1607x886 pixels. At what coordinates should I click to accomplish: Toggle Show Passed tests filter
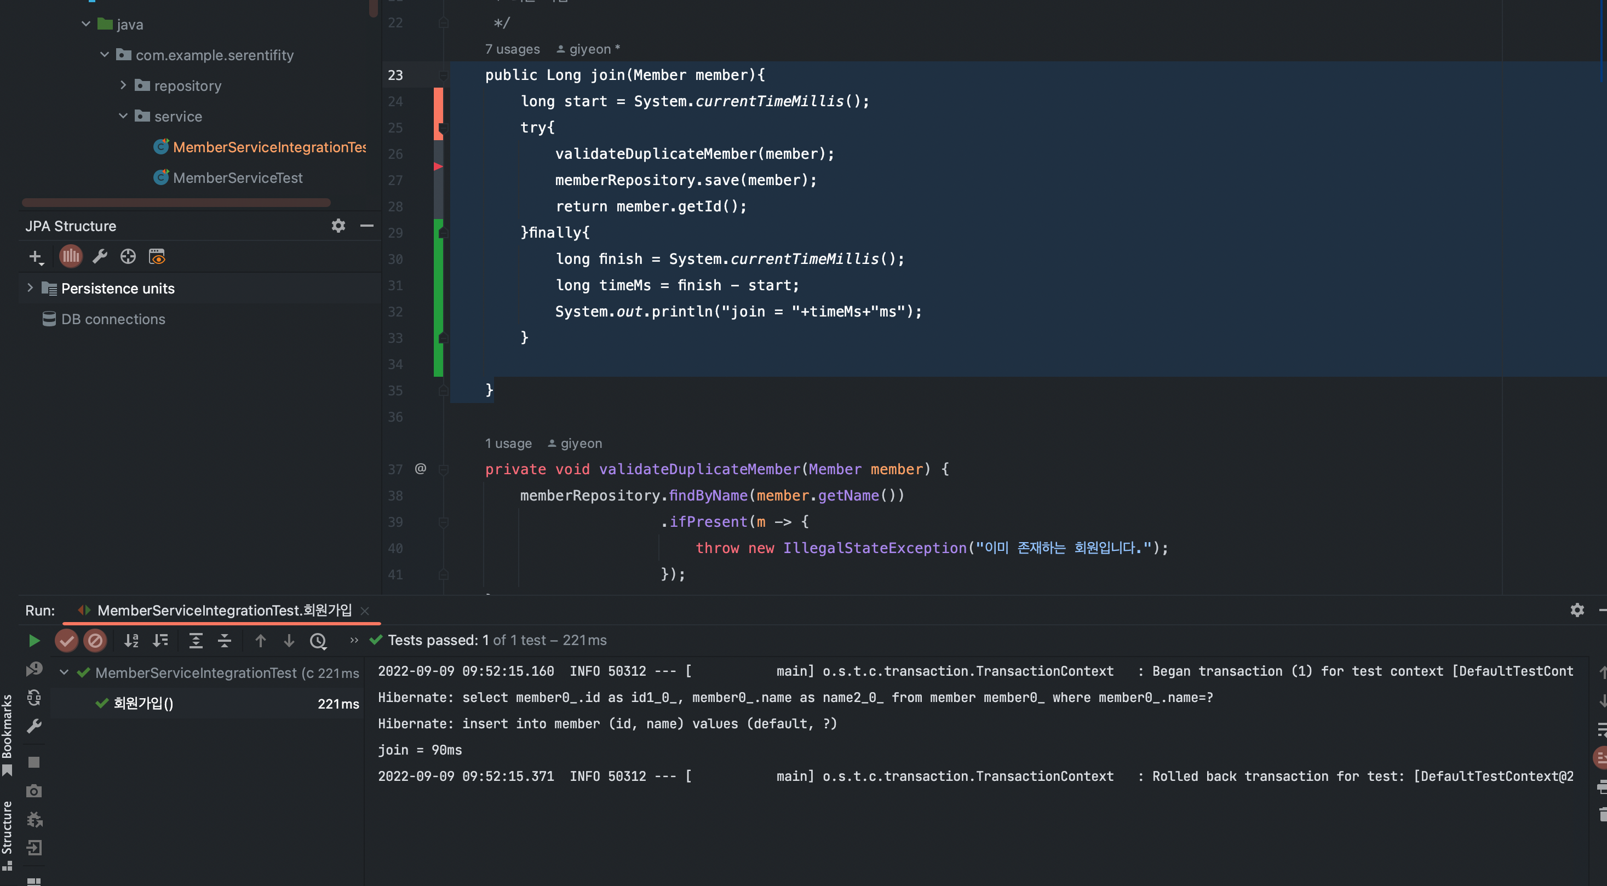(66, 640)
